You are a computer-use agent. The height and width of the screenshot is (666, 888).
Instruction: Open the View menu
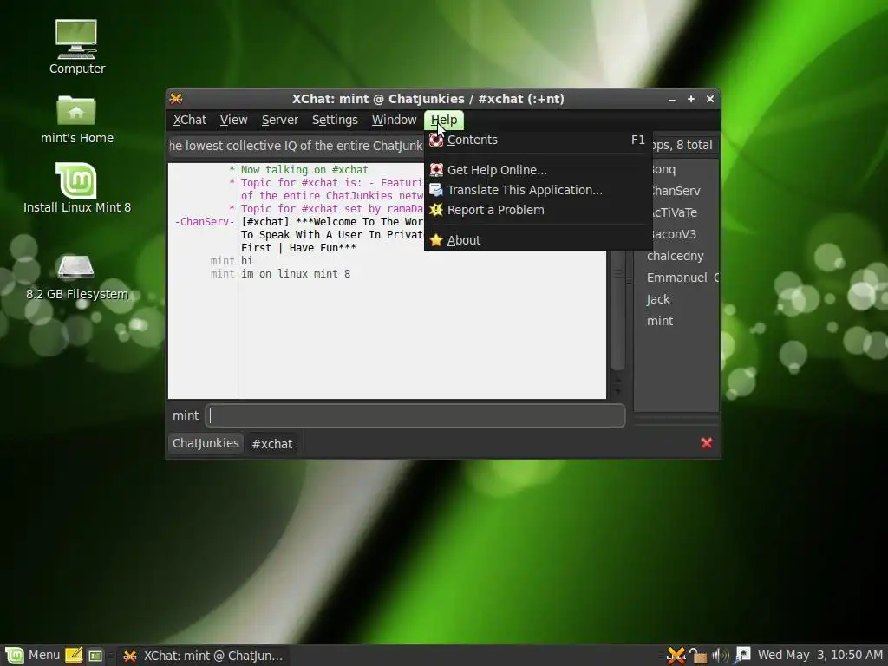tap(233, 120)
